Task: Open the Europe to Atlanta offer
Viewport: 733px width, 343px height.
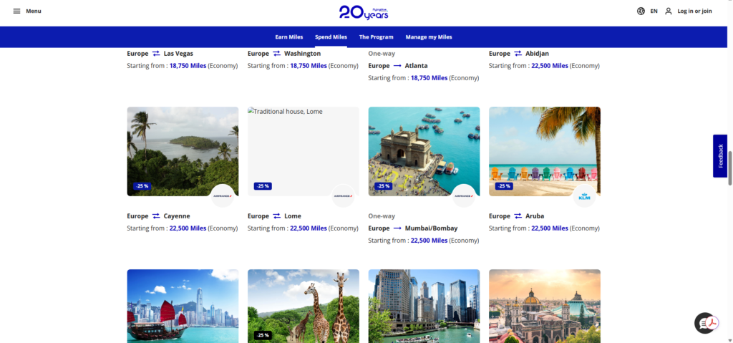Action: [398, 65]
